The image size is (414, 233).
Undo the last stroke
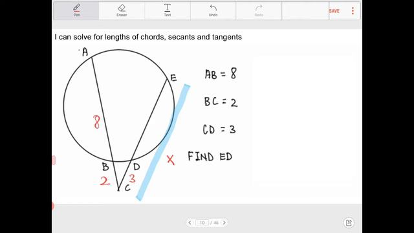click(213, 10)
